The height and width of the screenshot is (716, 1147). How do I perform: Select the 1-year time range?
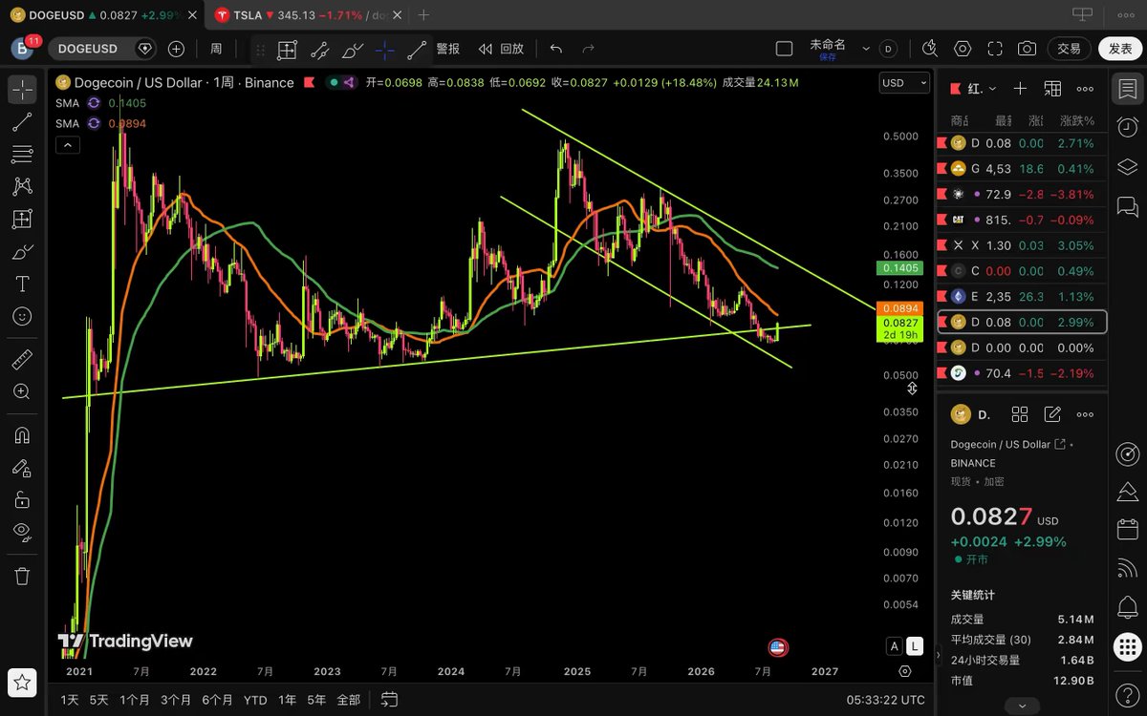(287, 700)
